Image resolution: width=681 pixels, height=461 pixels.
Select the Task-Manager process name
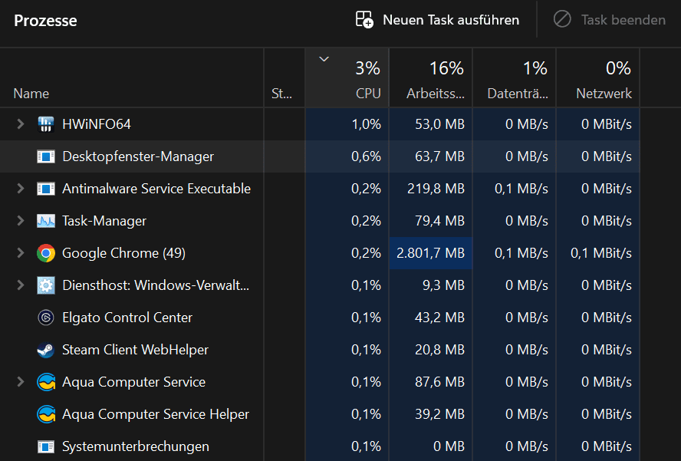(x=104, y=221)
